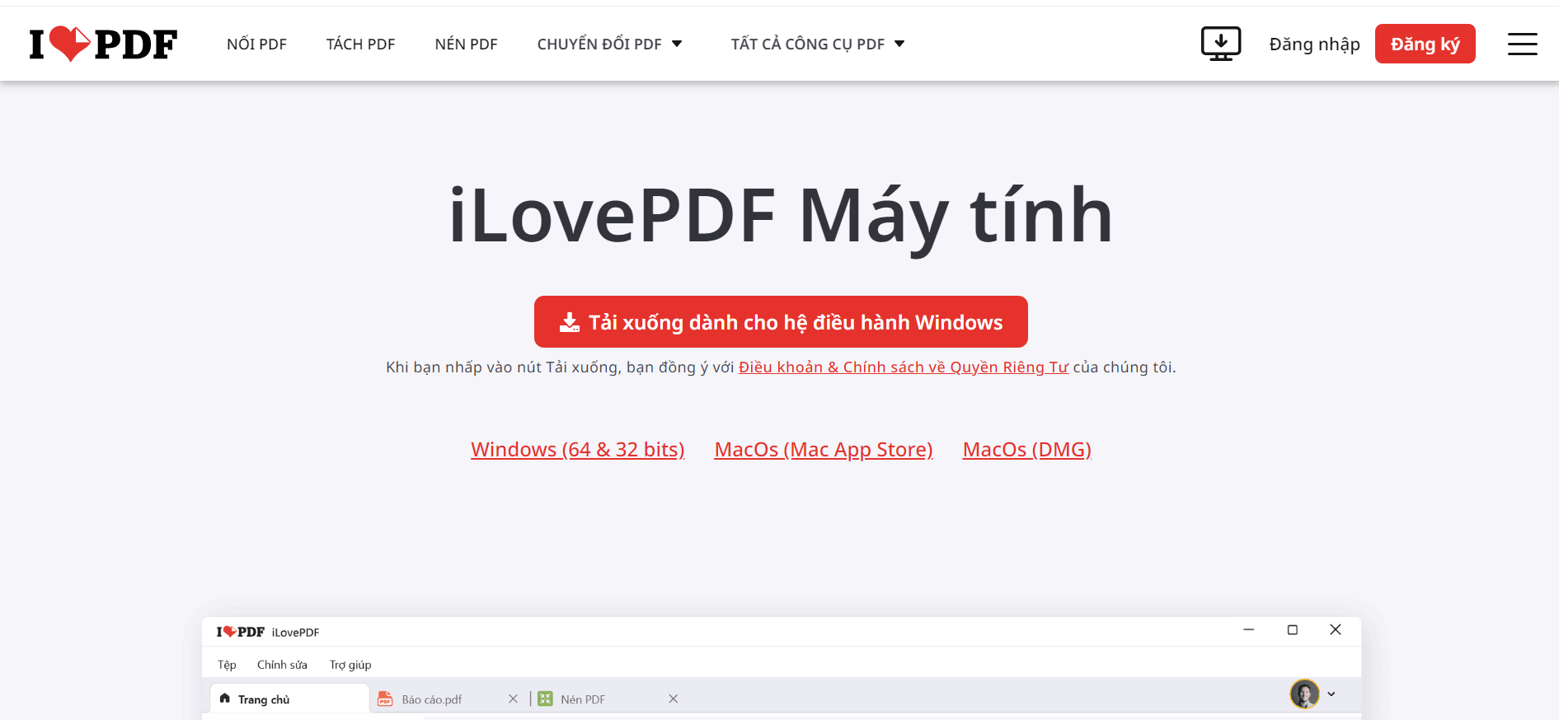This screenshot has height=720, width=1559.
Task: Follow the MacOs (DMG) download link
Action: [1026, 450]
